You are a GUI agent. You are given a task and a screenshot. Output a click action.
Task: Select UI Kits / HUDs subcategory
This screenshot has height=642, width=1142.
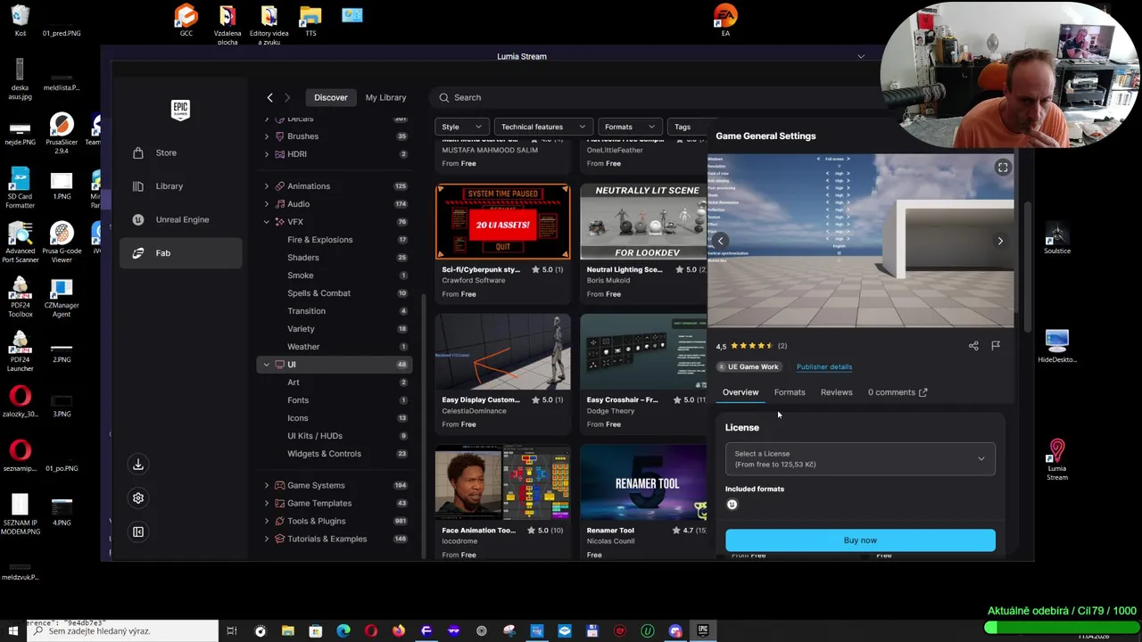tap(314, 436)
